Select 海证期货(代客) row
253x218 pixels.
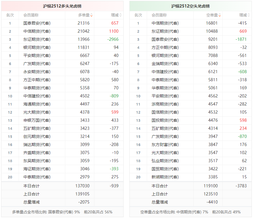[x=62, y=169]
